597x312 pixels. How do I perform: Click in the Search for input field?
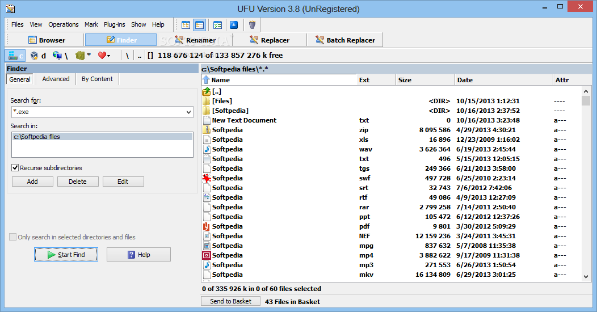[98, 112]
